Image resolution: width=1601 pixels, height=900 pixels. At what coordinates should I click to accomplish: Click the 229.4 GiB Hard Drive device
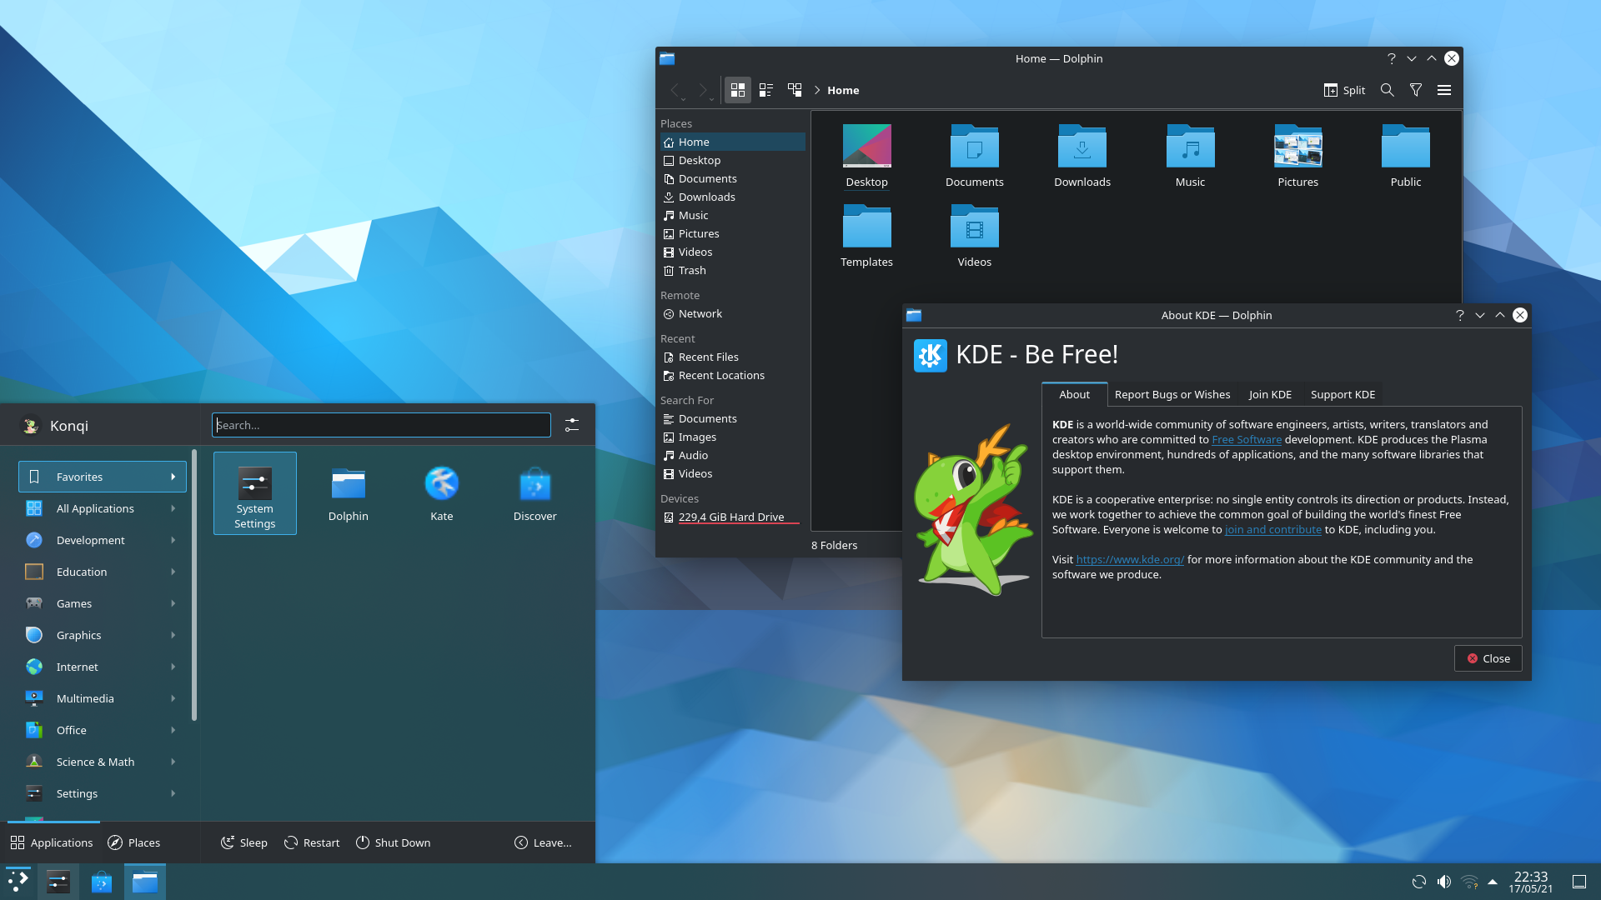[x=731, y=517]
